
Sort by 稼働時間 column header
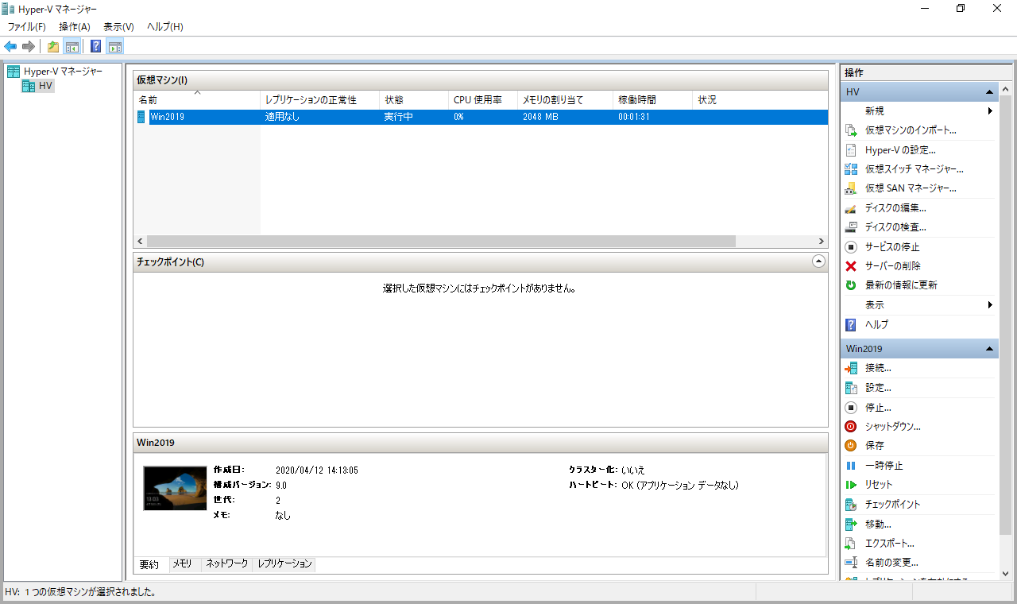click(x=653, y=100)
